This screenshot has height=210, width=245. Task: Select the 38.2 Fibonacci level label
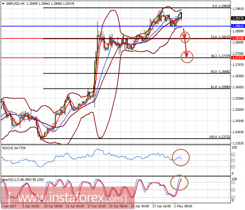[x=220, y=56]
